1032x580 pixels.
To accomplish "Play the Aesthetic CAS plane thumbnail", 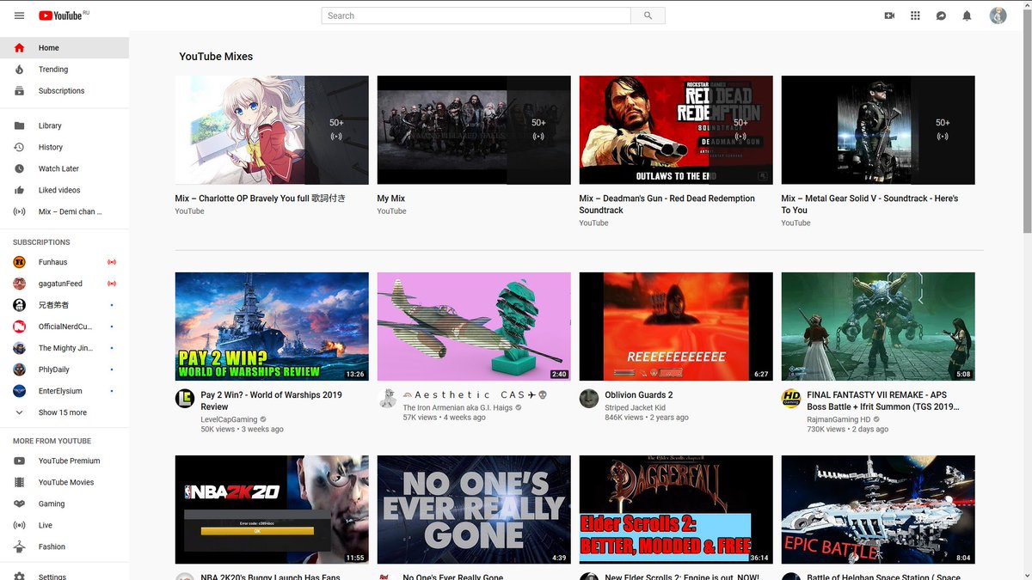I will click(474, 327).
